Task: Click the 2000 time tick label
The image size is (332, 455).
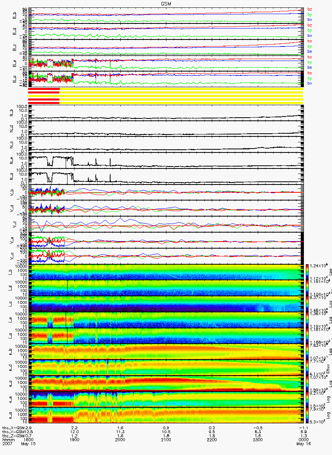Action: click(x=120, y=440)
